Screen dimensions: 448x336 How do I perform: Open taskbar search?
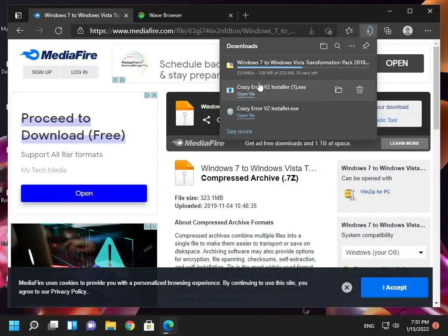pyautogui.click(x=34, y=325)
